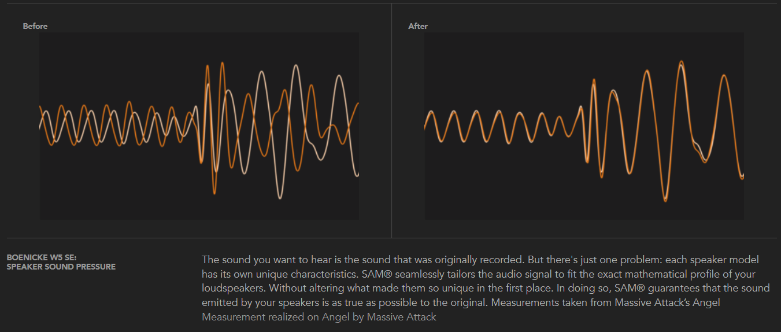Click the "SPEAKER SOUND PRESSURE" subtitle
This screenshot has width=781, height=332.
coord(61,267)
